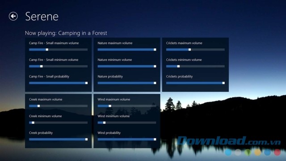286x161 pixels.
Task: Adjust Creek minimum volume slider
Action: pos(59,123)
